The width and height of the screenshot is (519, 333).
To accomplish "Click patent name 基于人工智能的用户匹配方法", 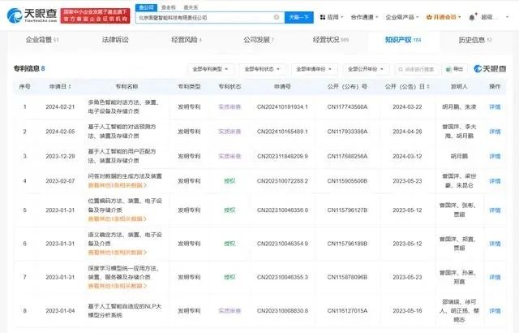I will point(122,156).
